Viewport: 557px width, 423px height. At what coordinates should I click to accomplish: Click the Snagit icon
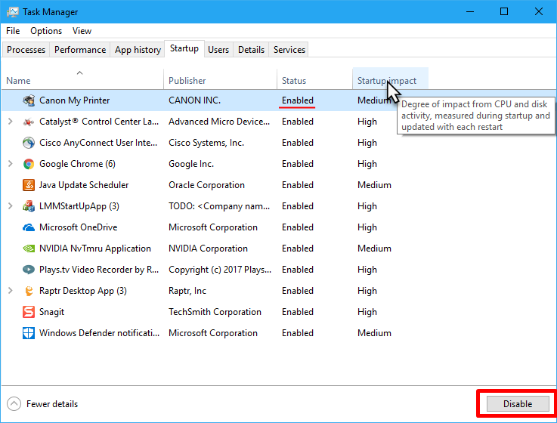click(29, 312)
